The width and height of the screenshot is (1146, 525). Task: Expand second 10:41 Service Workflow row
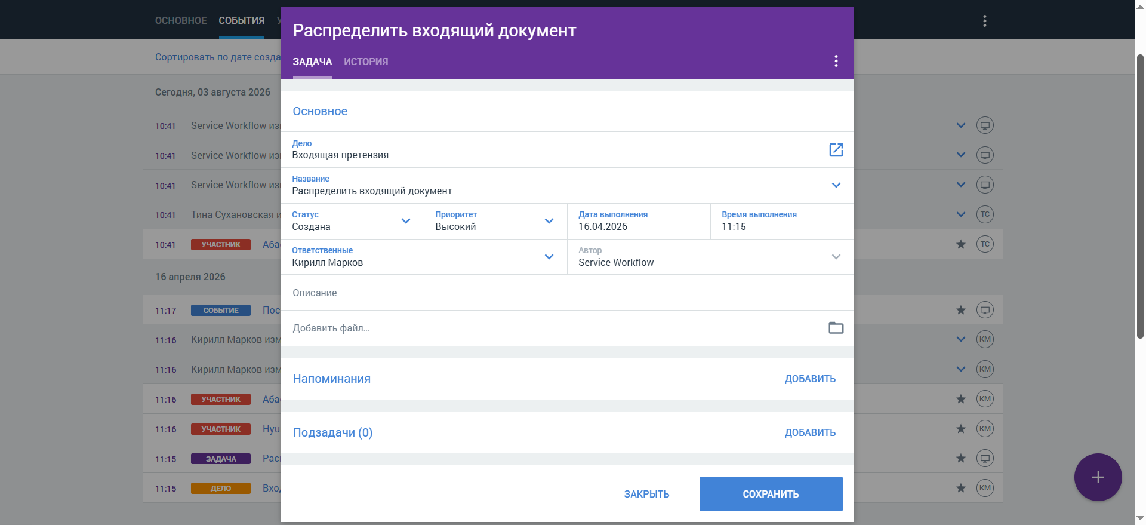coord(960,155)
